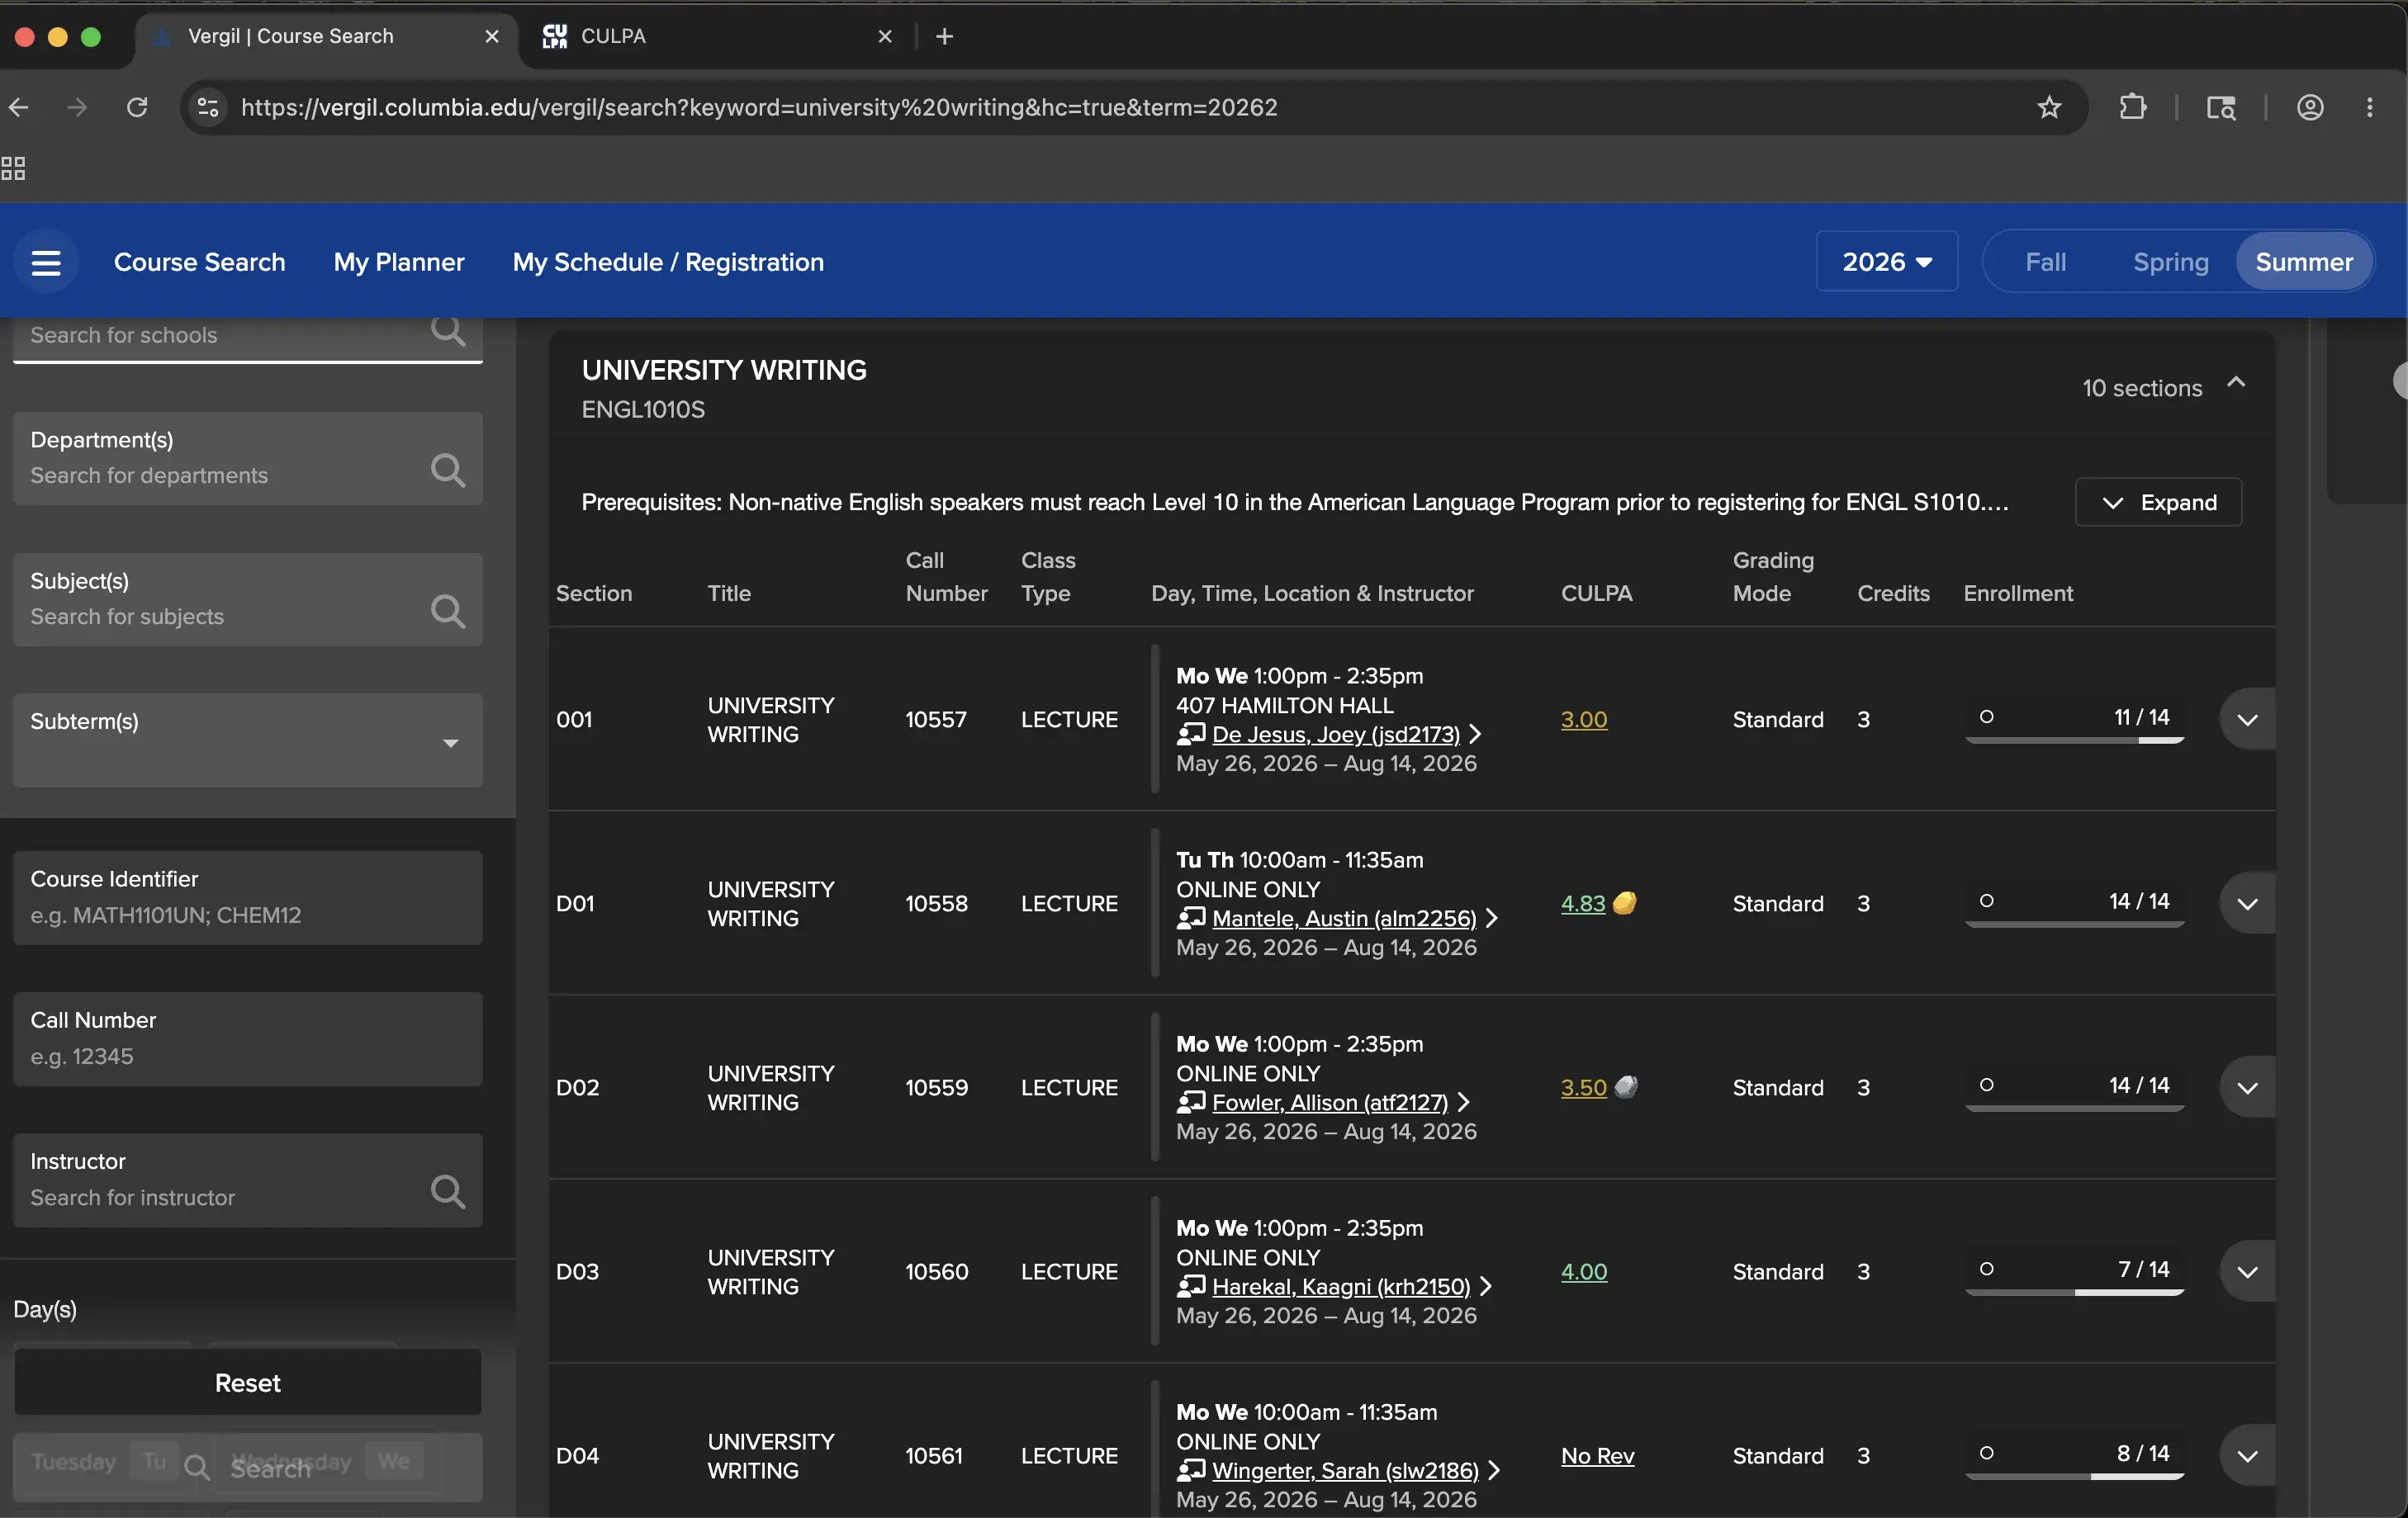Open Harekal, Kaagni instructor link
The width and height of the screenshot is (2408, 1518).
click(x=1340, y=1286)
